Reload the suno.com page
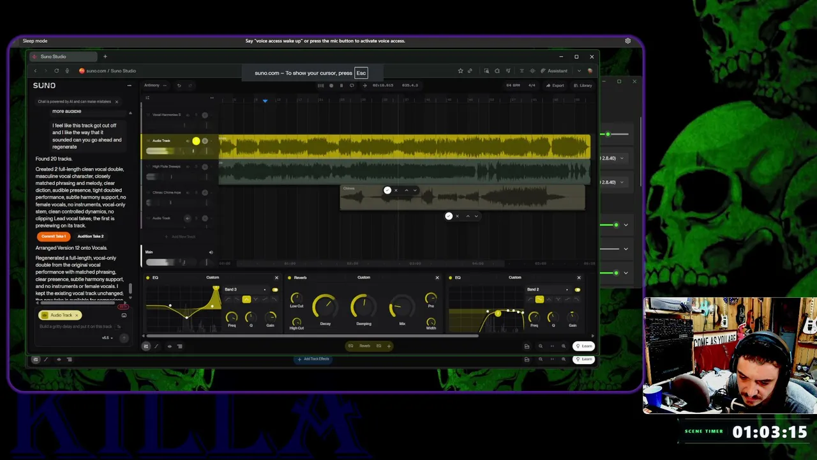 tap(56, 71)
